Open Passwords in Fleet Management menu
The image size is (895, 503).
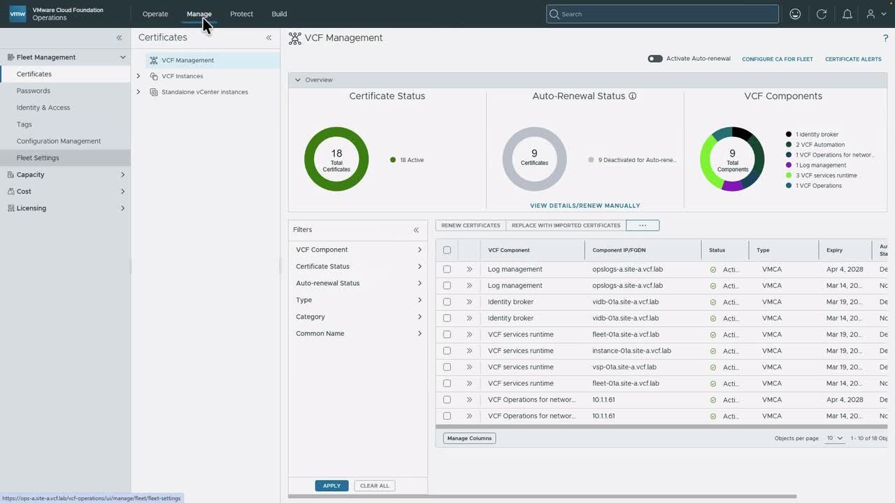tap(34, 91)
